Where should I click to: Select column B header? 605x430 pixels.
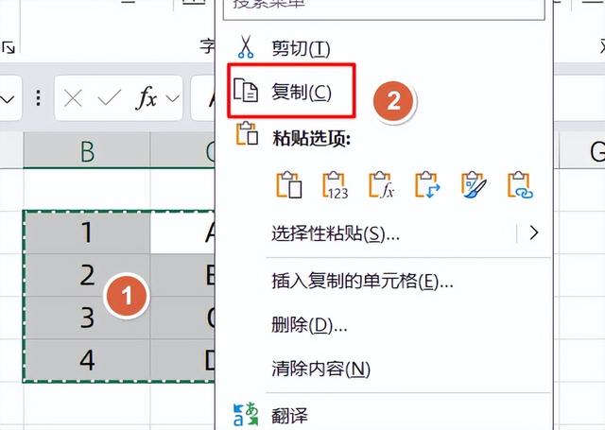(x=87, y=151)
